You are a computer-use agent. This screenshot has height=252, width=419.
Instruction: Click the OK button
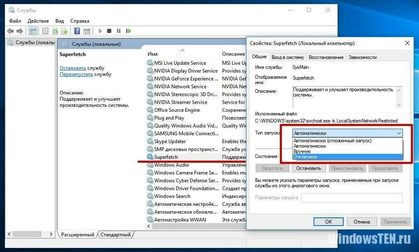click(328, 221)
